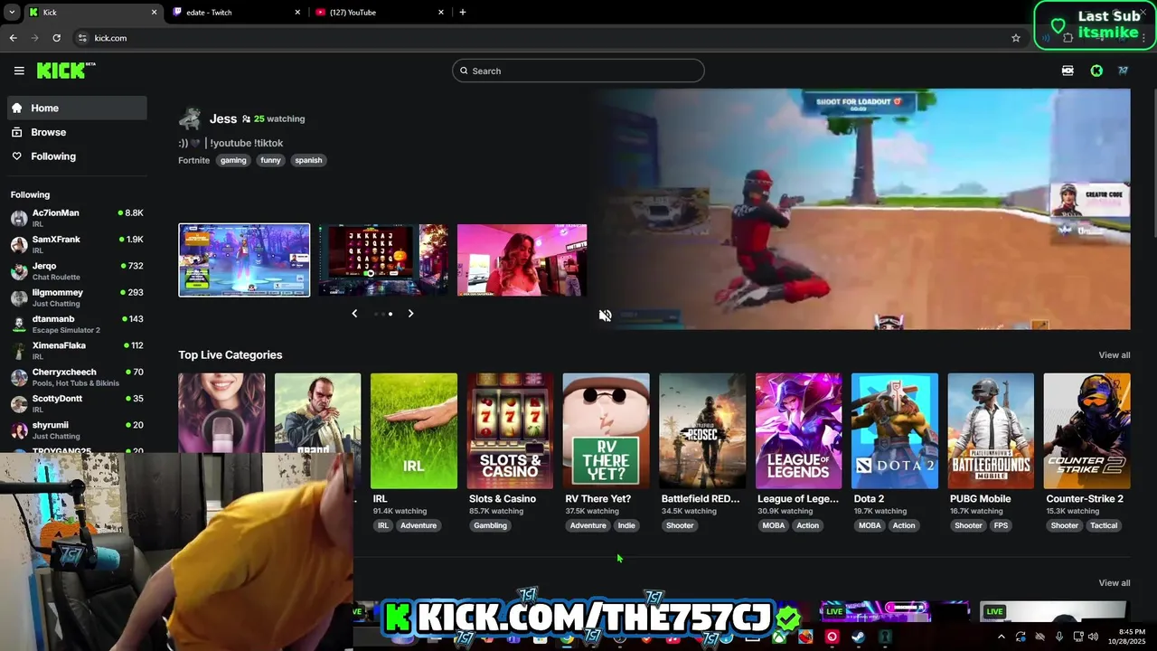This screenshot has height=651, width=1157.
Task: Close the Kick browser tab
Action: pyautogui.click(x=154, y=12)
